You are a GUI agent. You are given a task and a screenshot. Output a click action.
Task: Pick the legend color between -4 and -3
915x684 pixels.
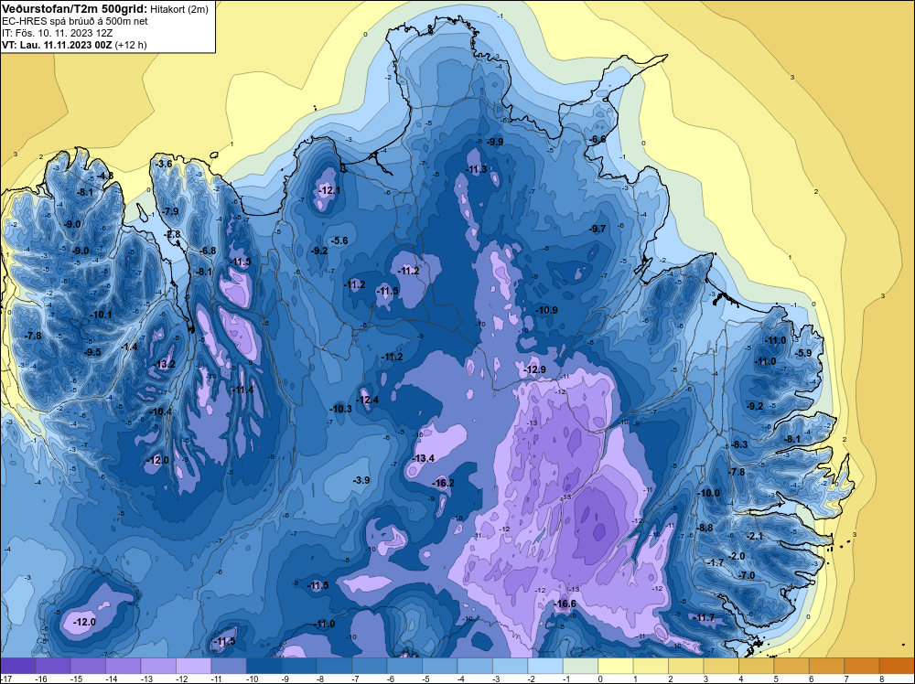pos(475,666)
